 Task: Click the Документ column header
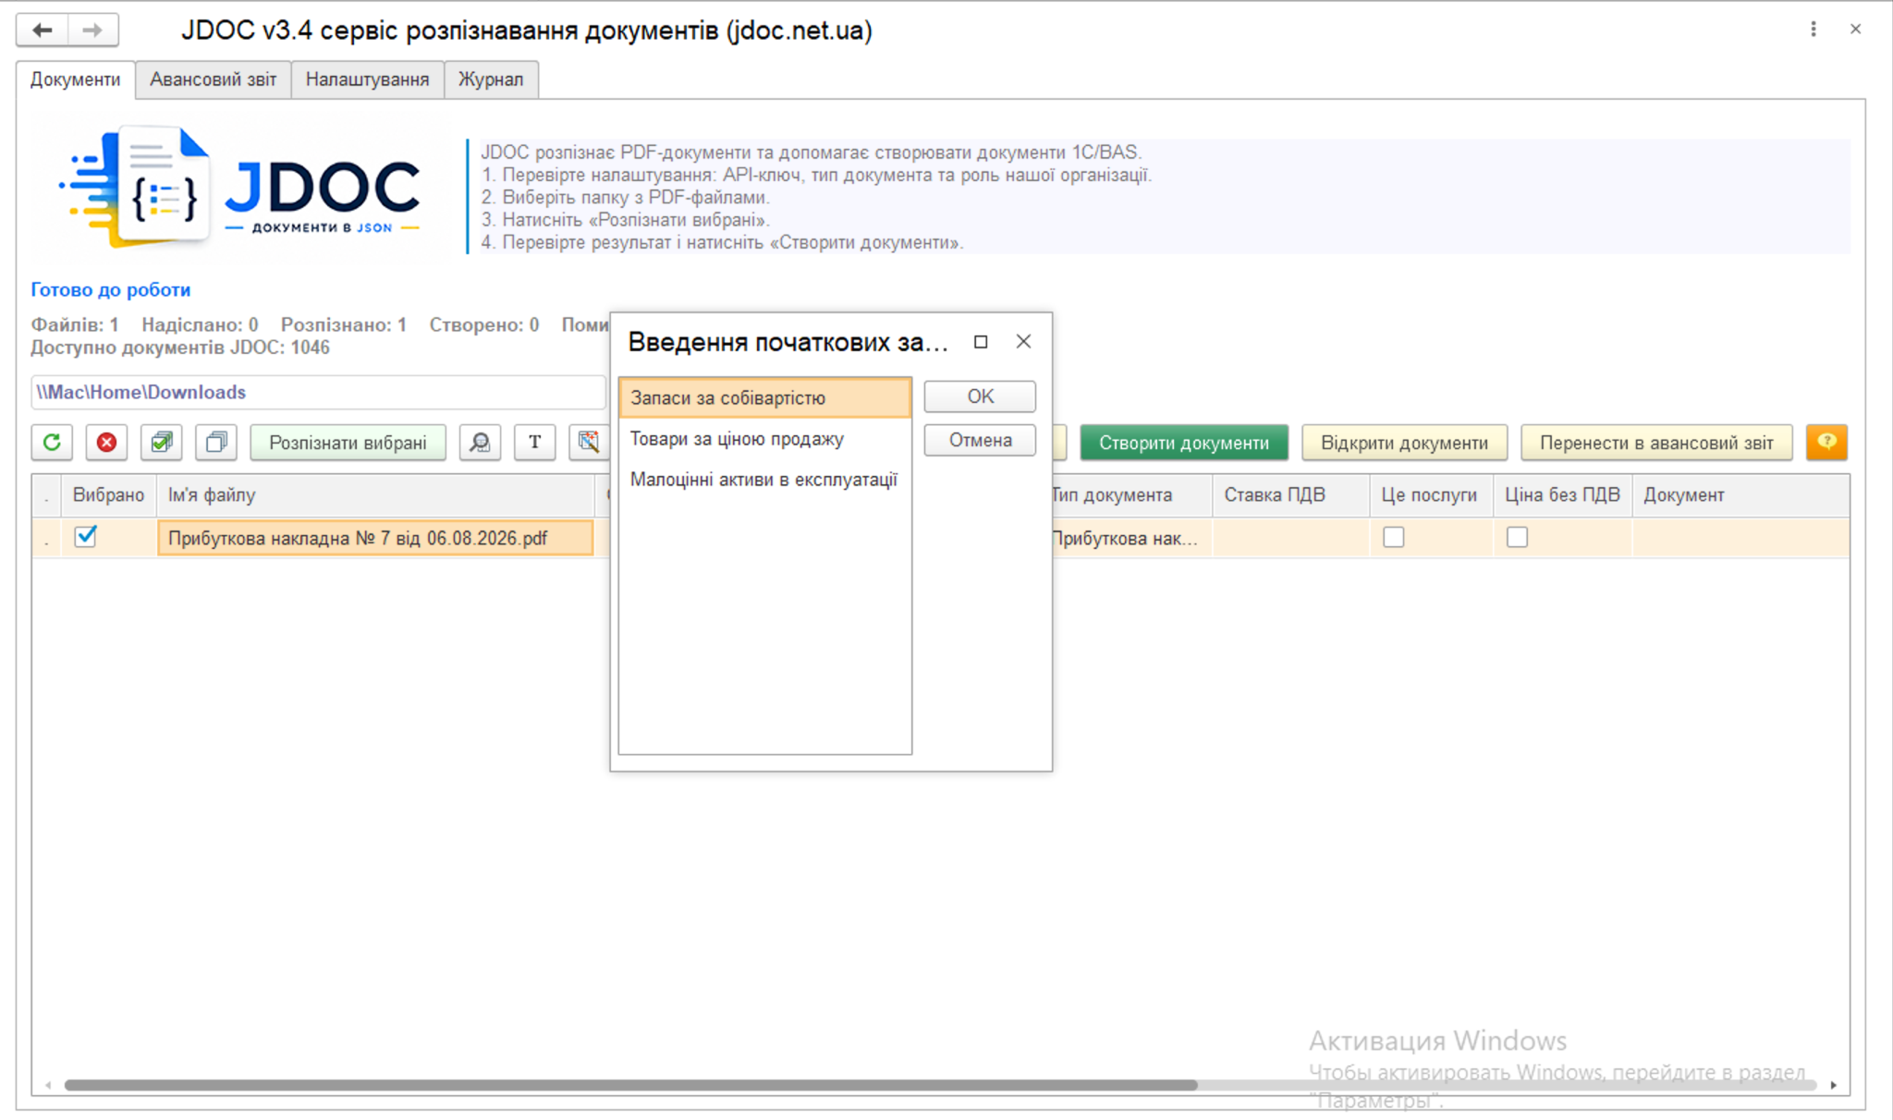(1741, 495)
